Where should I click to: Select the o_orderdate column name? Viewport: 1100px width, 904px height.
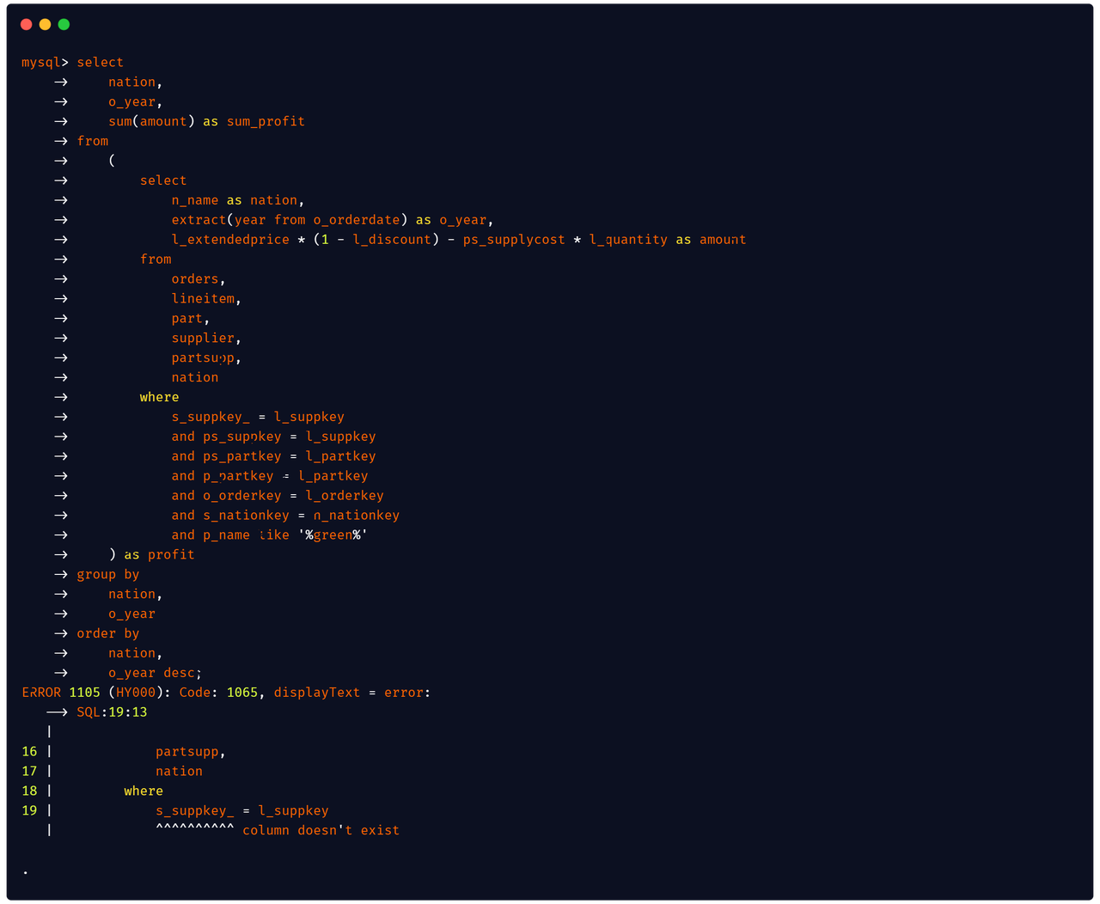(x=356, y=220)
